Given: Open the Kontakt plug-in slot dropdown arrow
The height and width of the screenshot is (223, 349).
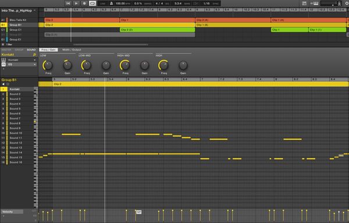Looking at the screenshot, I should [35, 60].
